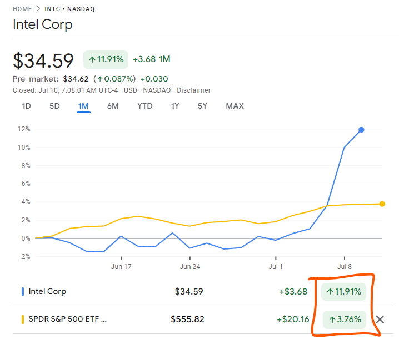The height and width of the screenshot is (340, 399).
Task: Switch chart to 6M range
Action: point(113,106)
